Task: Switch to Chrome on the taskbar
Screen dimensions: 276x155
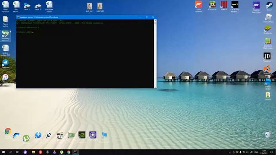Action: click(69, 152)
